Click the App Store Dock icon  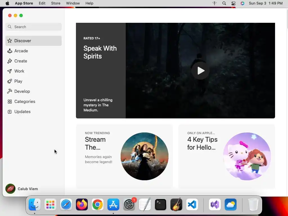pyautogui.click(x=113, y=204)
